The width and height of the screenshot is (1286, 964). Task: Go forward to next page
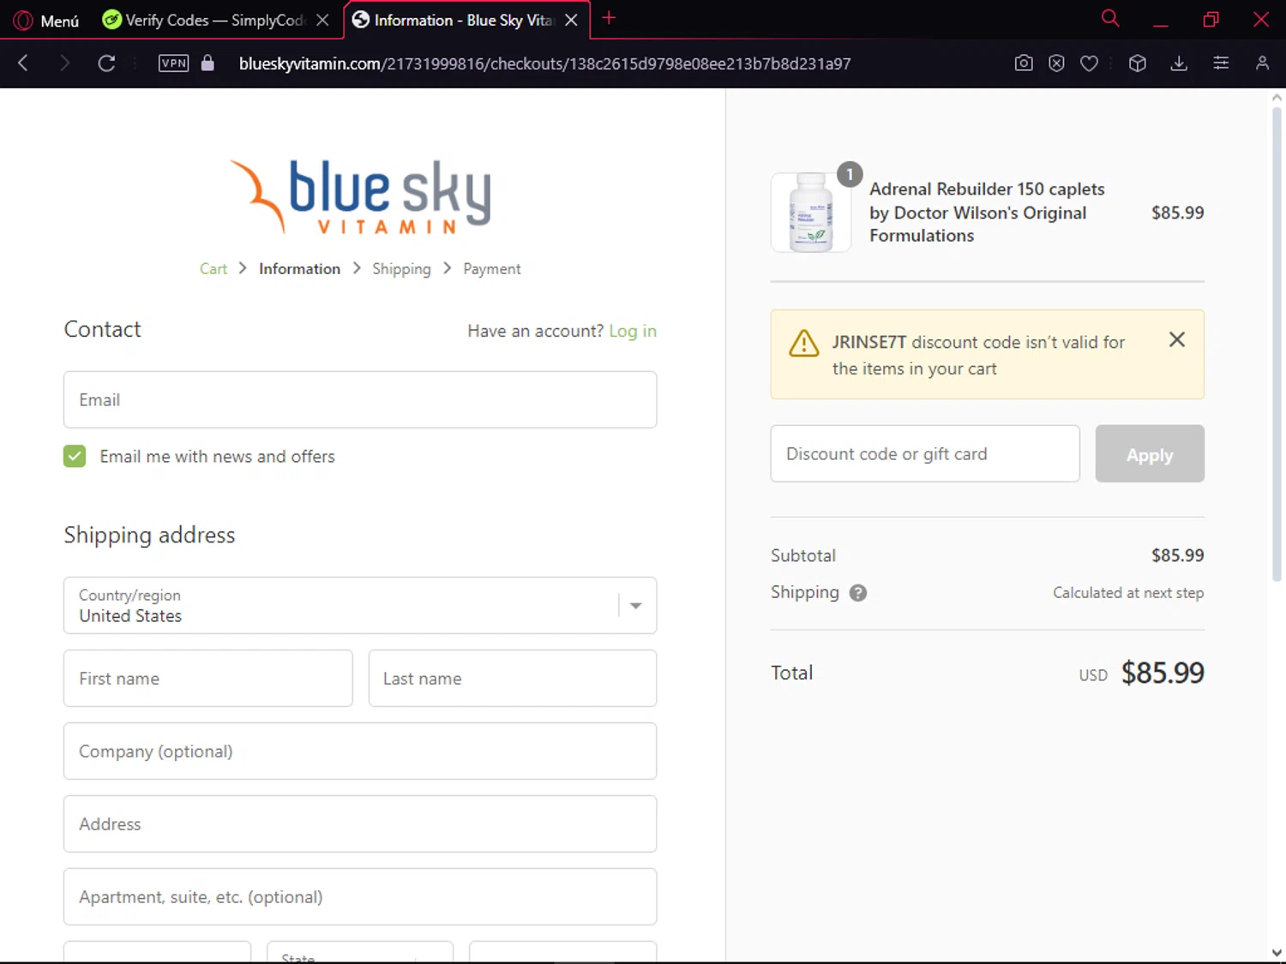point(64,63)
